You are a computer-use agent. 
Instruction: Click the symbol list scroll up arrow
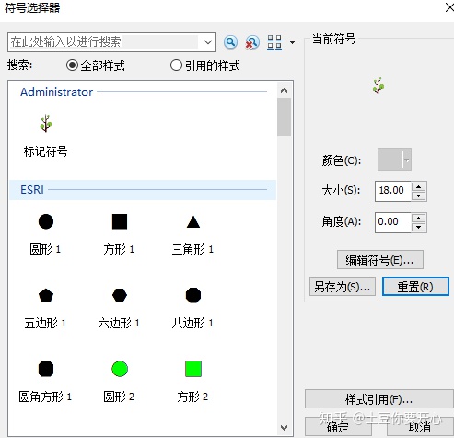(284, 90)
